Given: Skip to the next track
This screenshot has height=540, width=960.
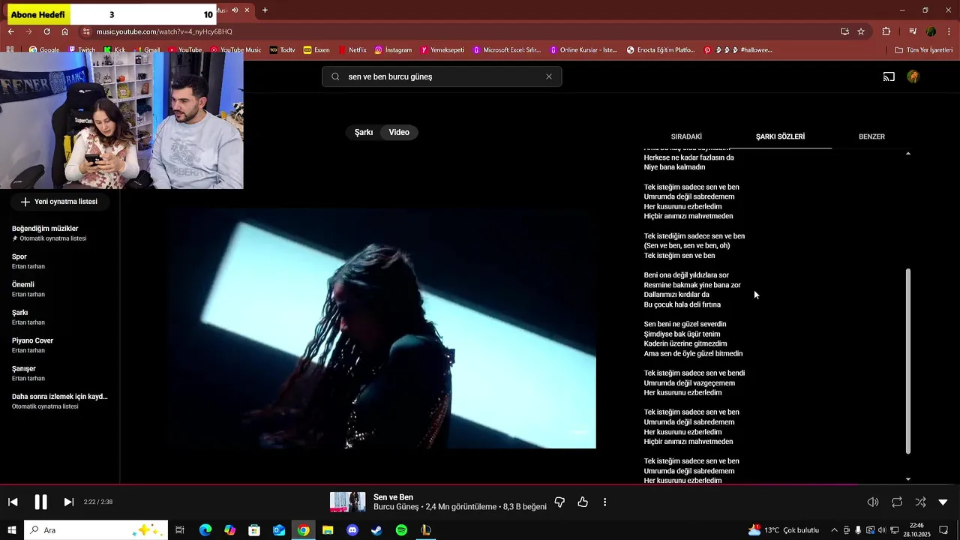Looking at the screenshot, I should click(x=68, y=502).
